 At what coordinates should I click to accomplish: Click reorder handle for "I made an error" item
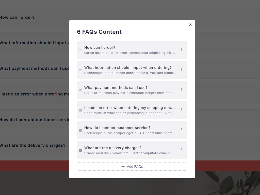tap(80, 110)
